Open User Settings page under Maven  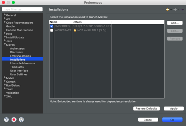19,74
